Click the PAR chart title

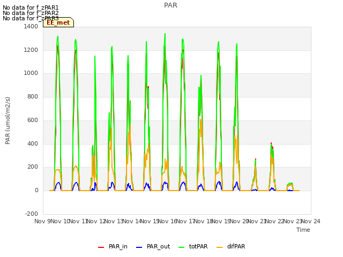(170, 5)
